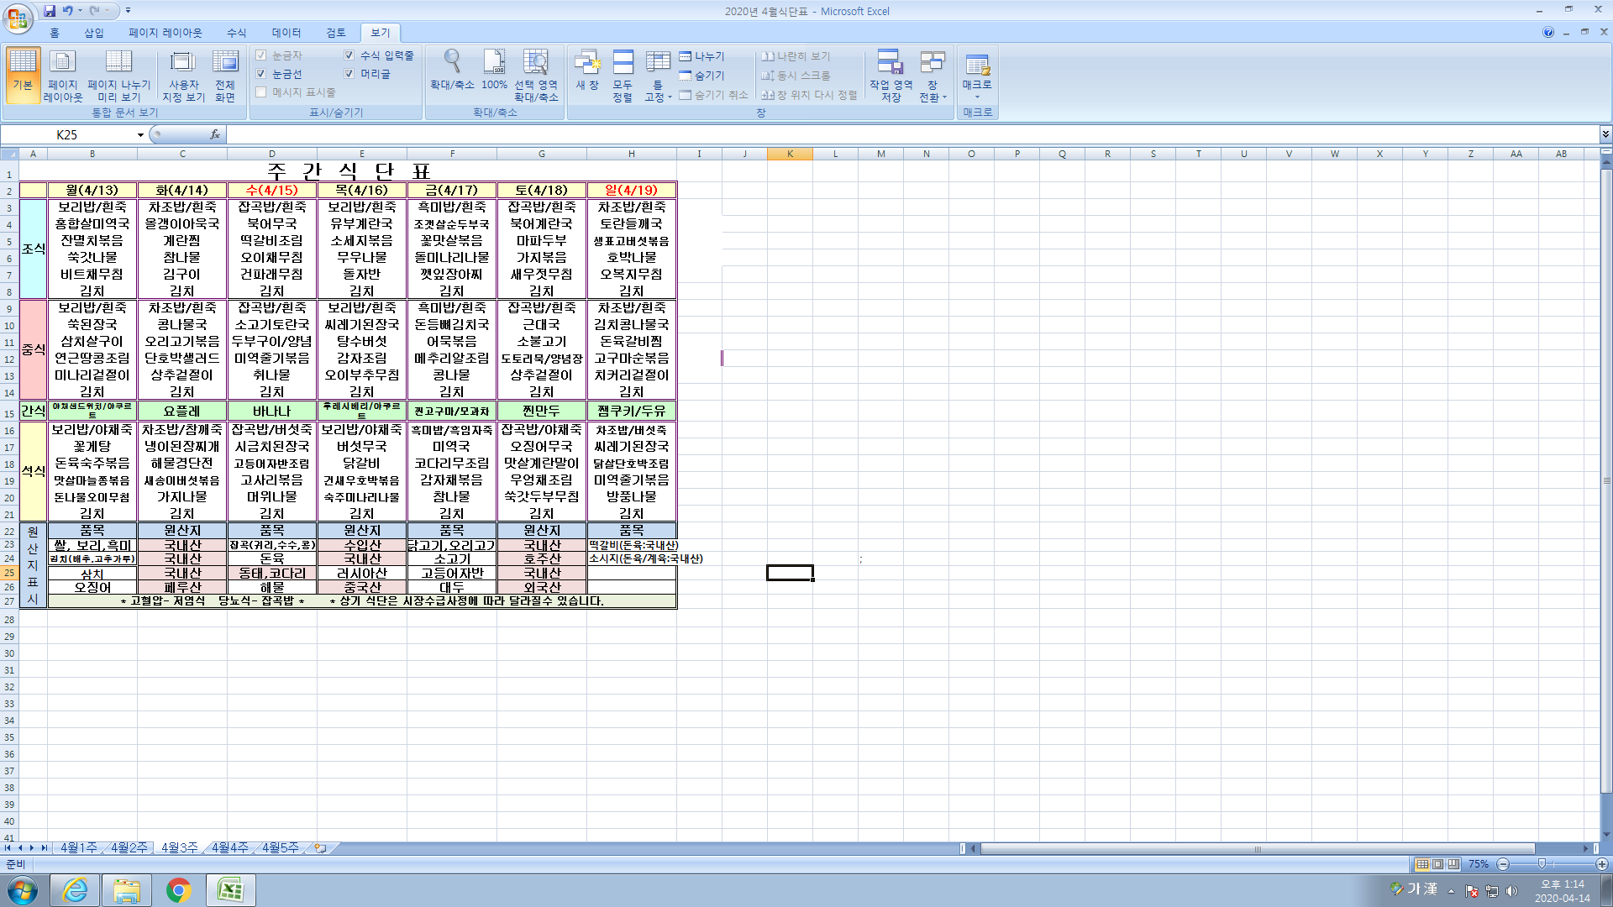This screenshot has height=907, width=1613.
Task: Click the Split (나누기) button
Action: [702, 56]
